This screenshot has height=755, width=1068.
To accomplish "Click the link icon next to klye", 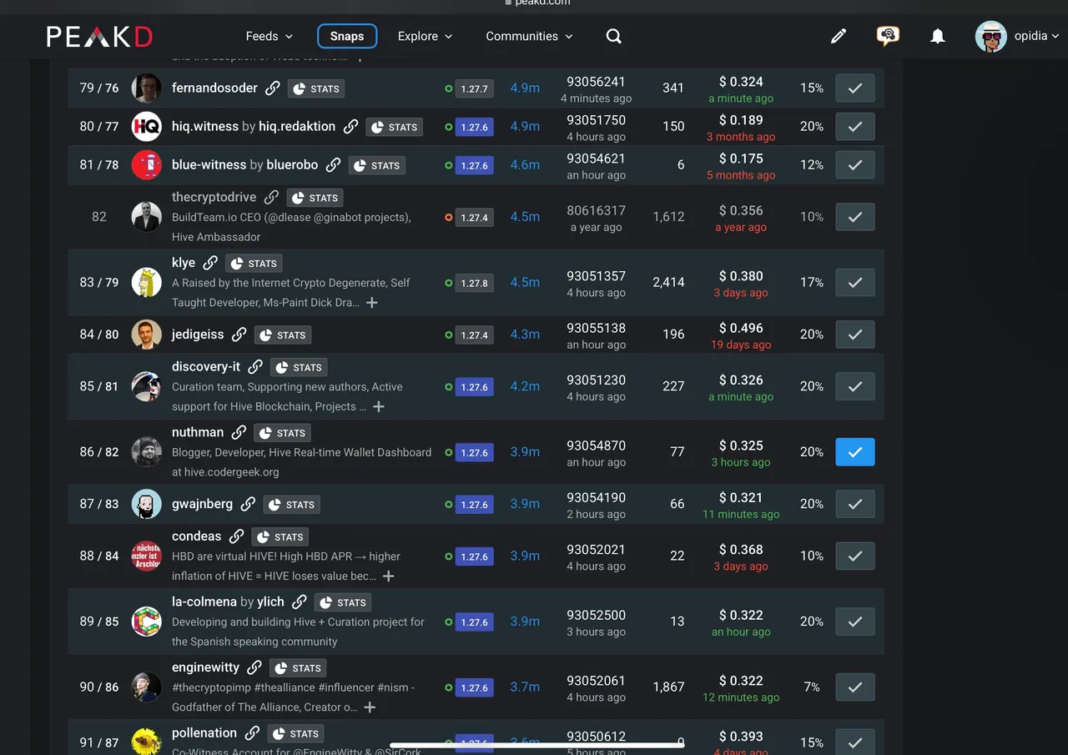I will point(210,262).
